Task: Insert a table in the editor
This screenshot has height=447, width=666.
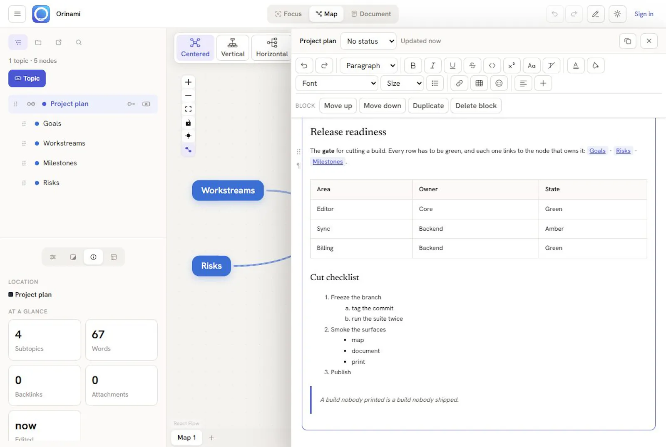Action: 479,83
